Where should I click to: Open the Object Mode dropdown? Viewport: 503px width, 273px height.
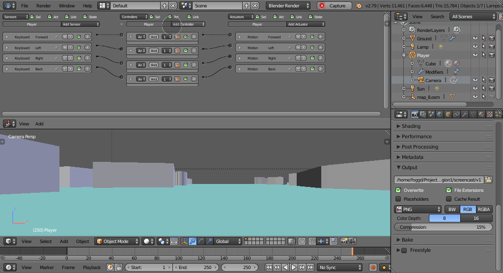point(117,242)
